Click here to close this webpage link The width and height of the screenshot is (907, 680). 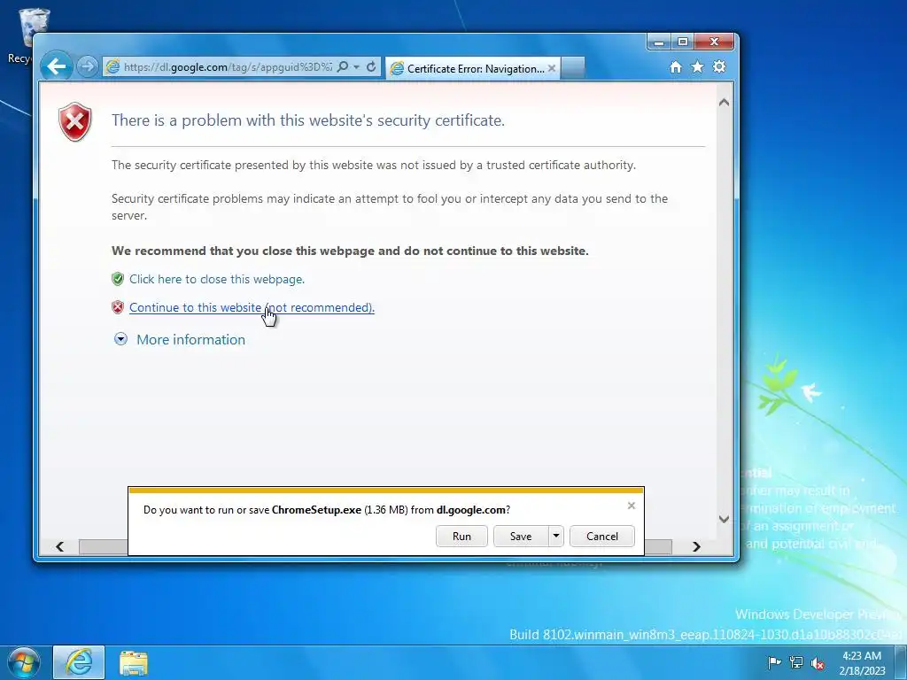[217, 279]
